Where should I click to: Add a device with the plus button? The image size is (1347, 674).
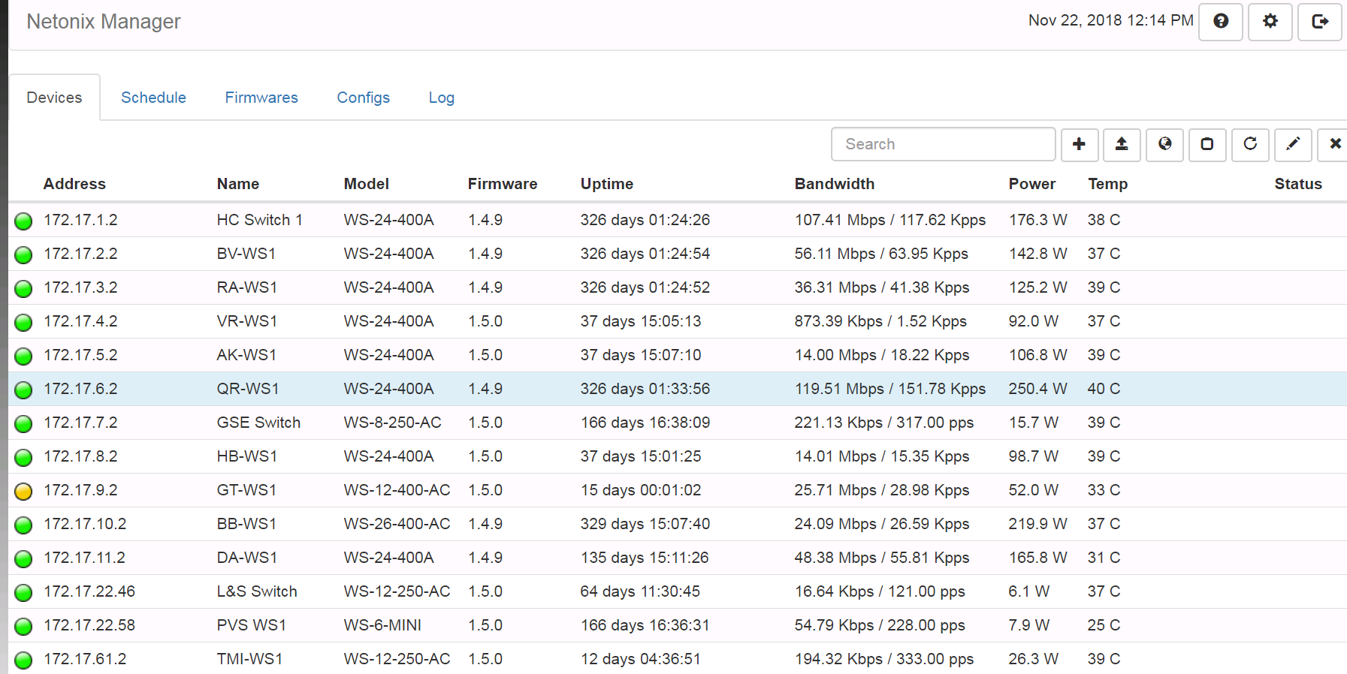[x=1080, y=144]
